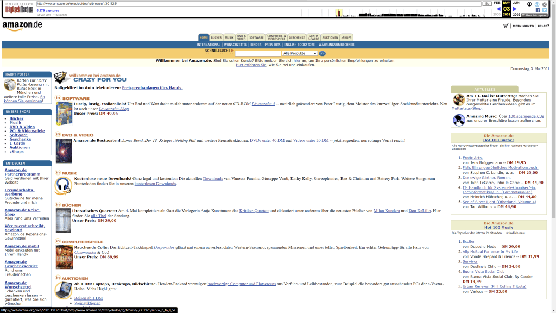Open the Milan Kundera link
Image resolution: width=556 pixels, height=313 pixels.
click(387, 211)
